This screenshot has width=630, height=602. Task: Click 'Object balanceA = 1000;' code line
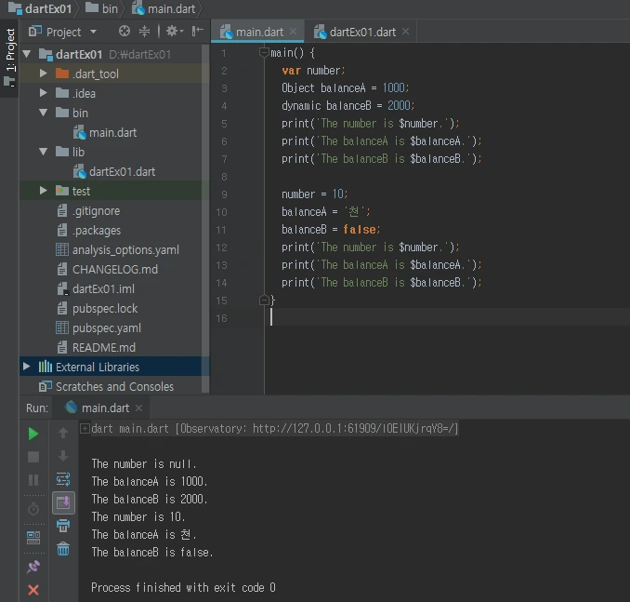pyautogui.click(x=345, y=87)
